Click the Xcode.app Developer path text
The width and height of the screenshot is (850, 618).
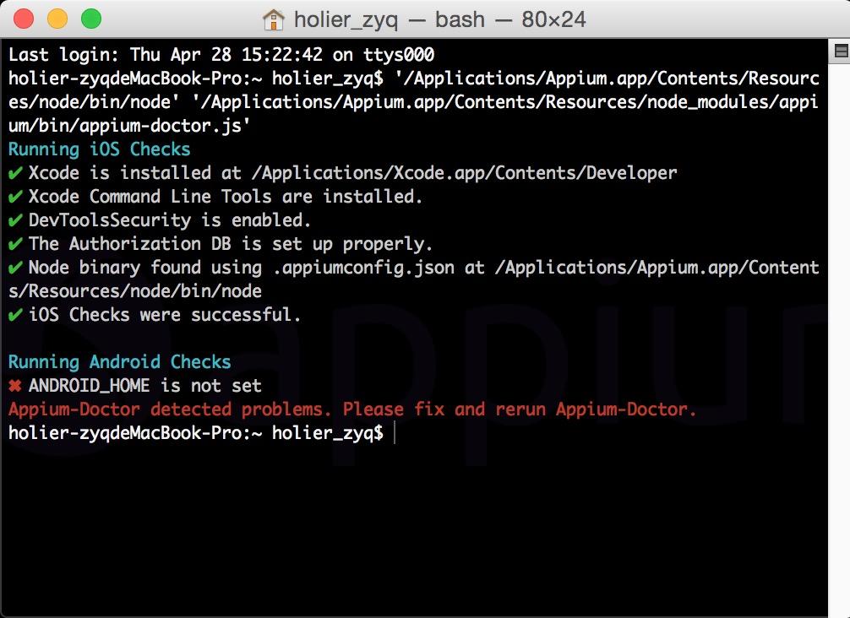click(x=465, y=173)
